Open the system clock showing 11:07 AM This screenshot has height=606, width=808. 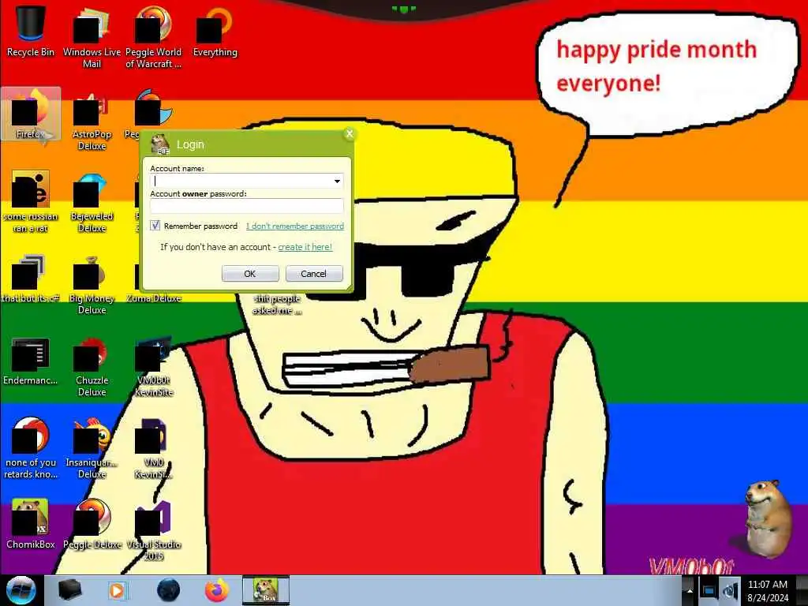768,591
